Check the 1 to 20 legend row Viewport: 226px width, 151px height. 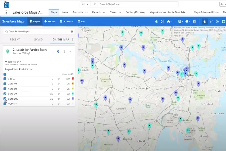pos(5,79)
